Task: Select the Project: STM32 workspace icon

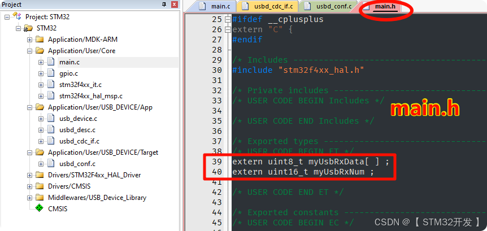Action: pos(17,16)
